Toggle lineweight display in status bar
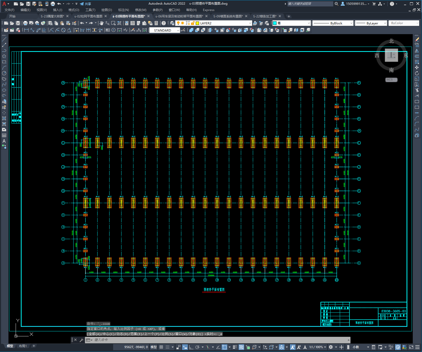422x352 pixels. 235,347
